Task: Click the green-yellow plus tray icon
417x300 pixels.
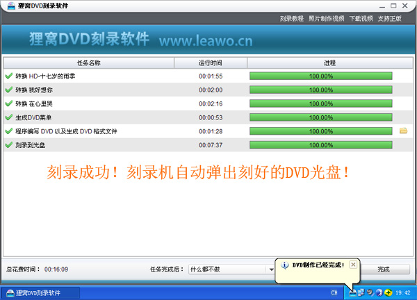Action: point(389,293)
